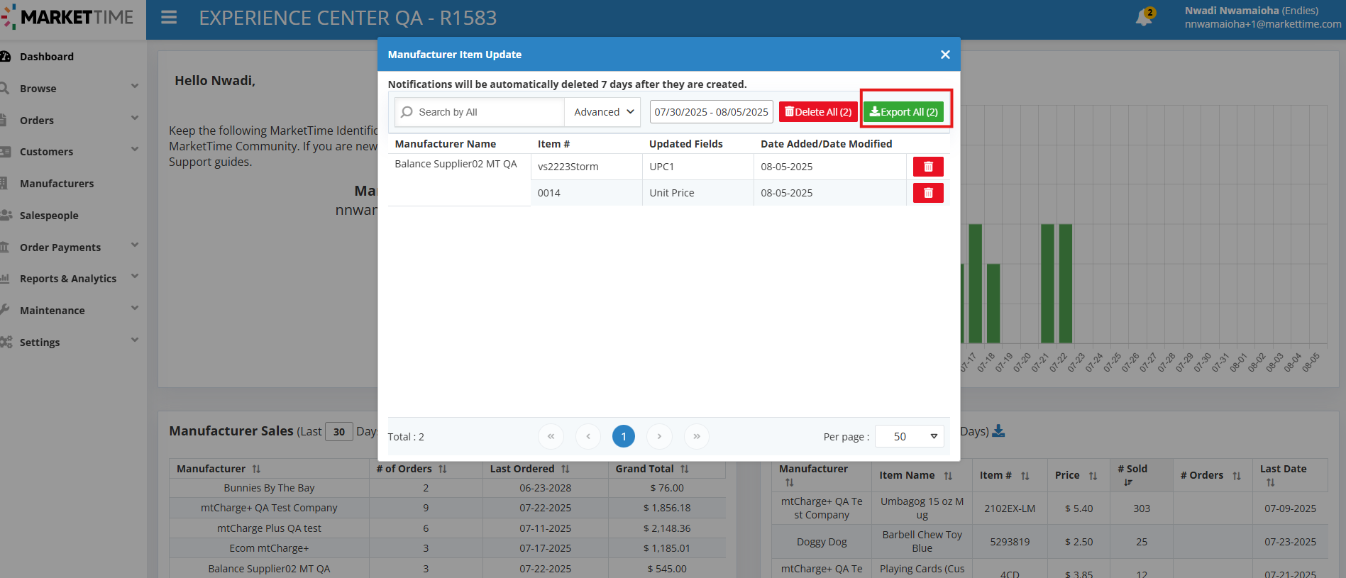
Task: Go to next page of notifications
Action: pos(659,436)
